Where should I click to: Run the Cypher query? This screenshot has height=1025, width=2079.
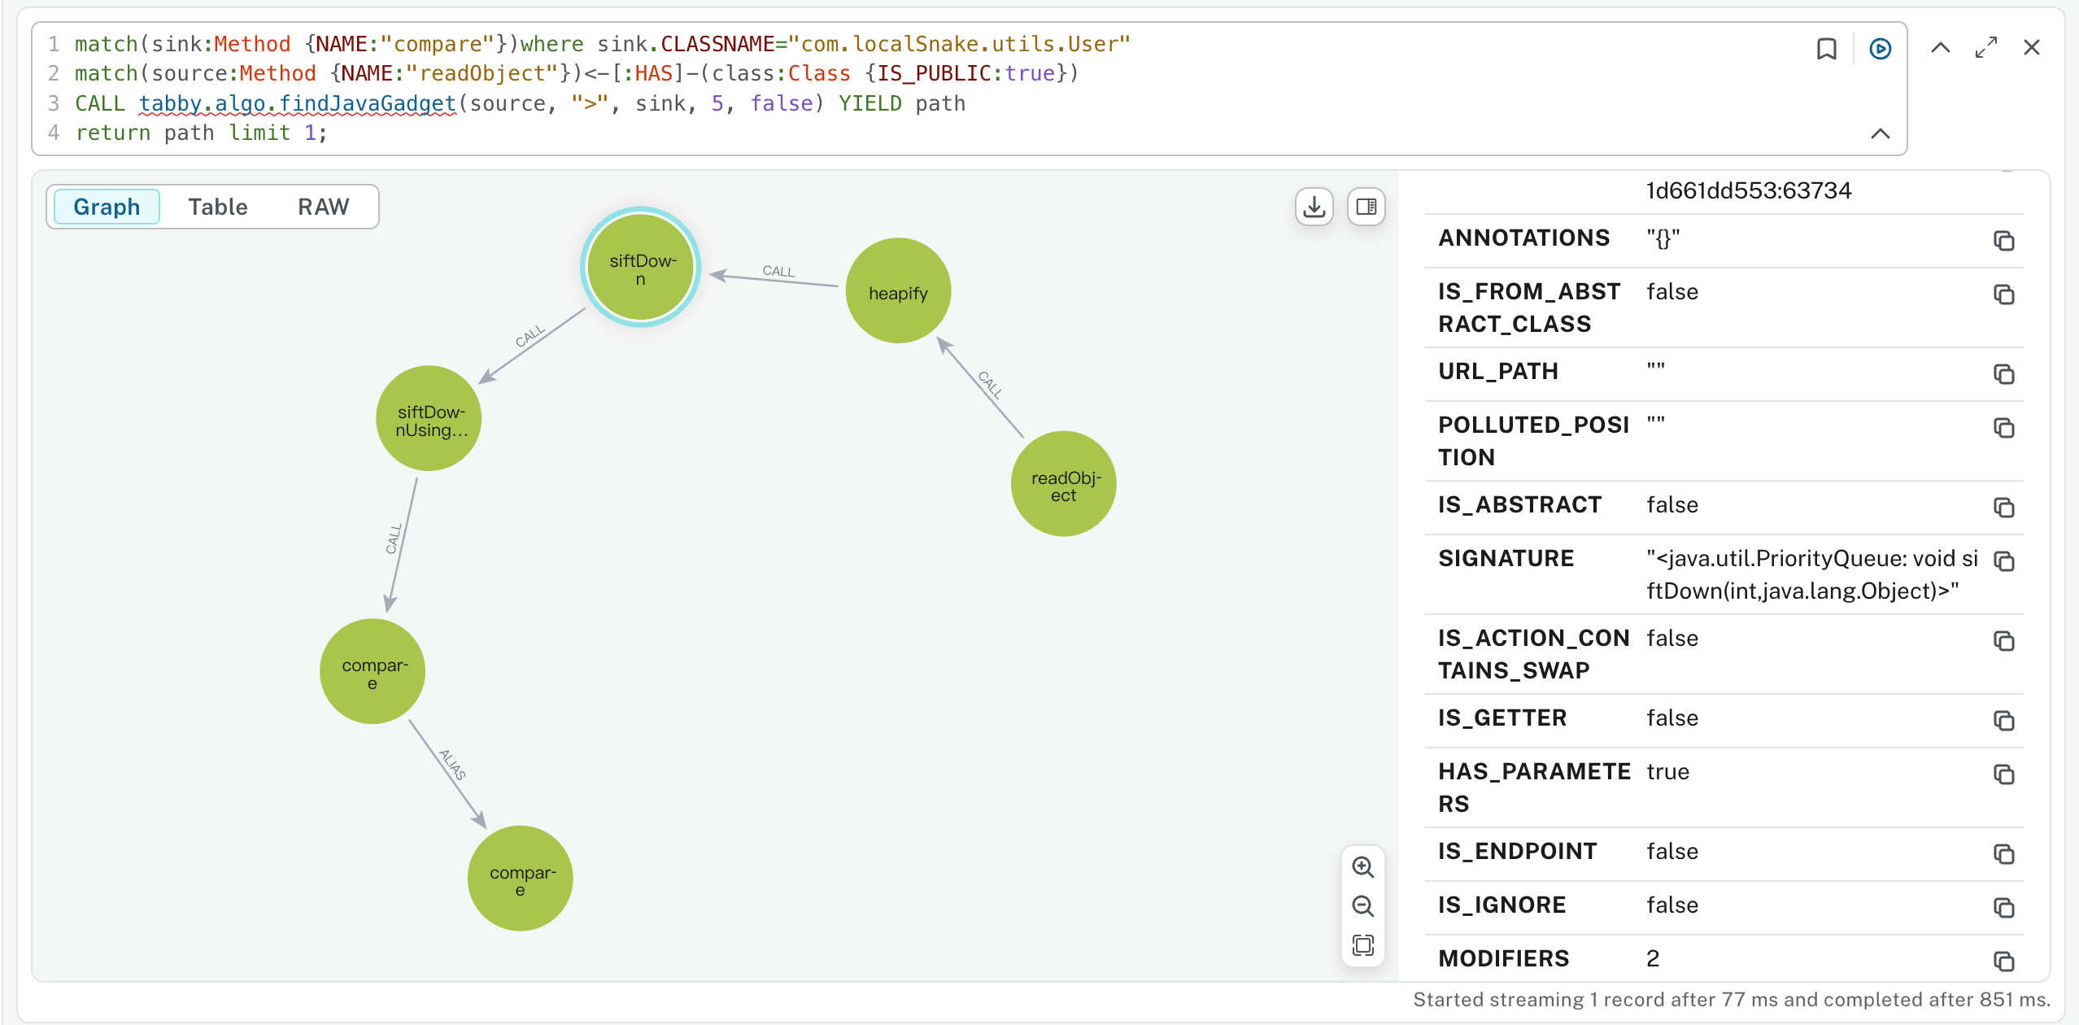click(x=1880, y=49)
